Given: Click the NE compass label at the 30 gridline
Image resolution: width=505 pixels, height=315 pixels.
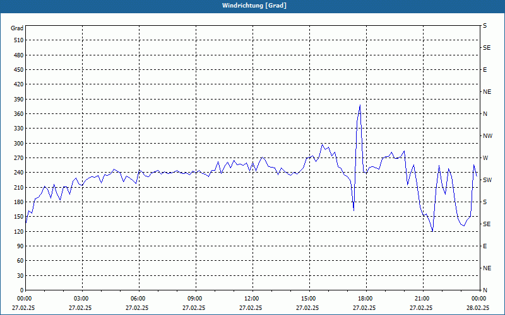Looking at the screenshot, I should point(487,268).
